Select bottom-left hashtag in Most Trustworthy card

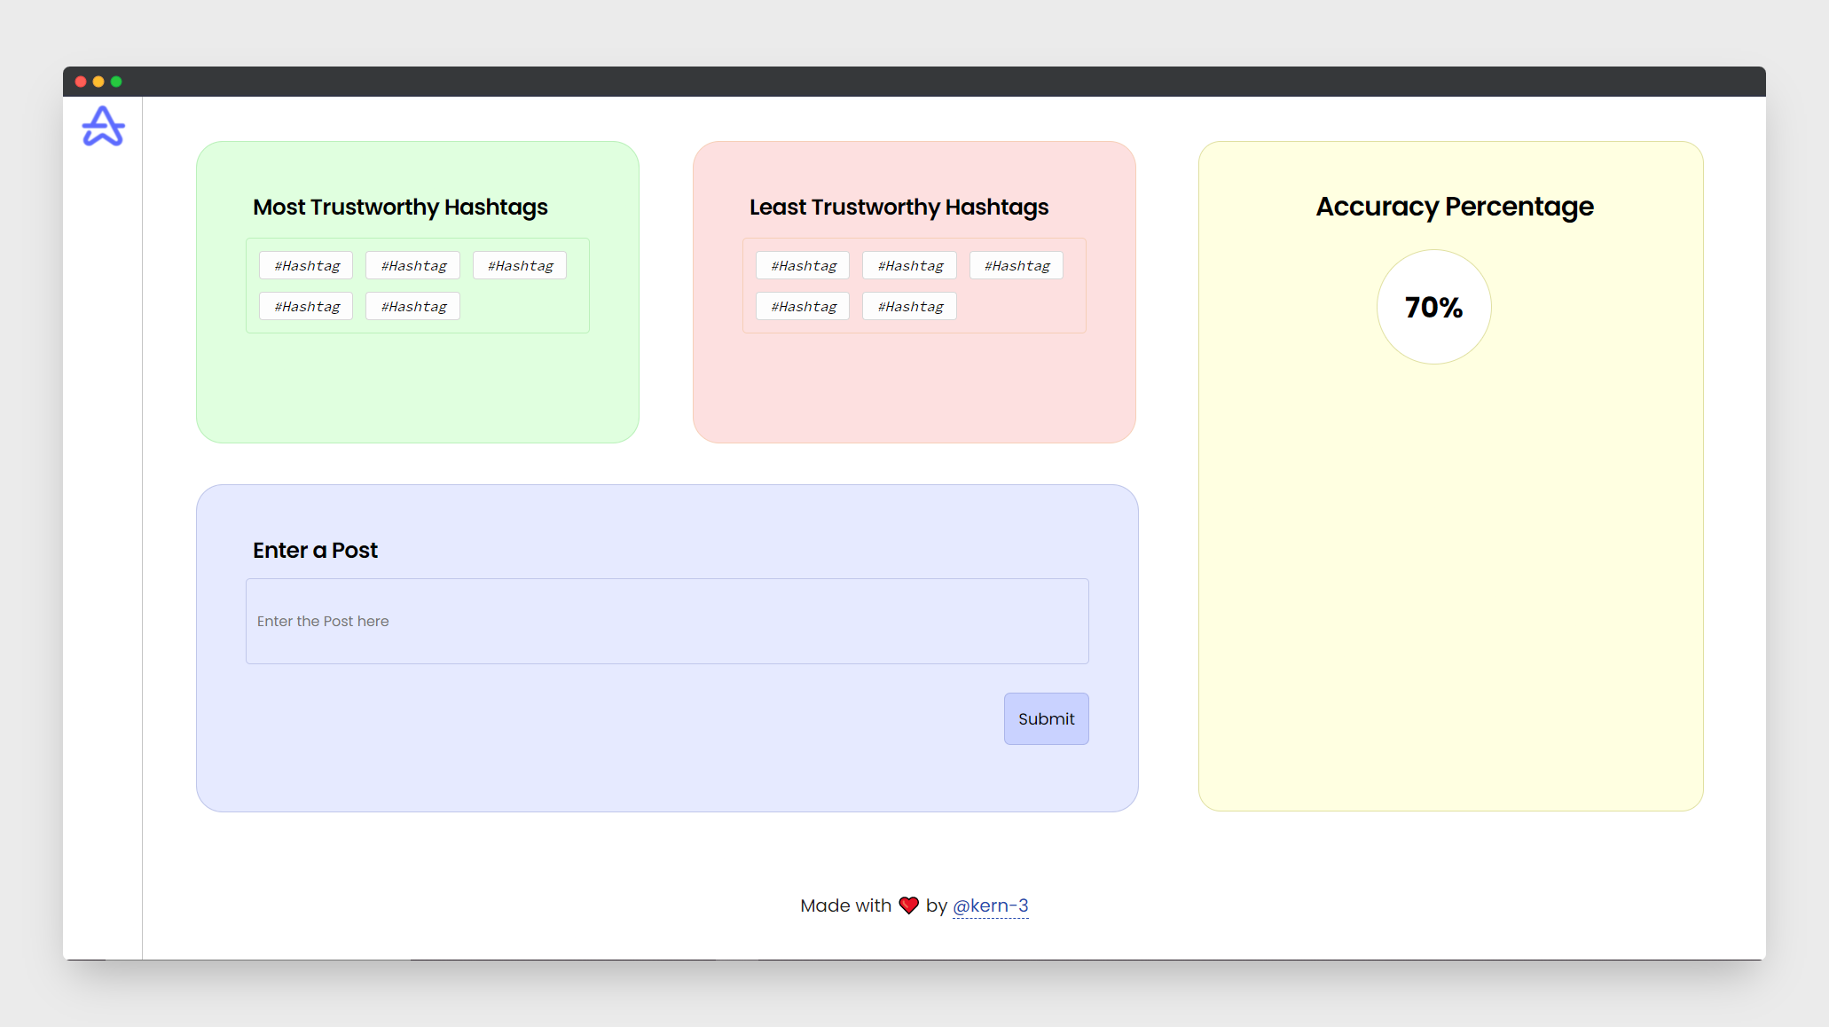306,306
